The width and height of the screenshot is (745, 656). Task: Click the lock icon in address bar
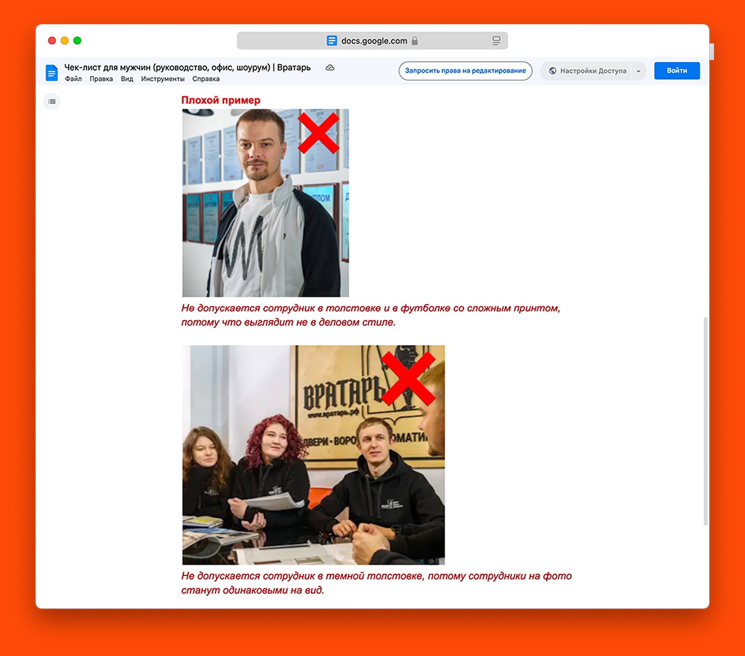click(x=415, y=41)
